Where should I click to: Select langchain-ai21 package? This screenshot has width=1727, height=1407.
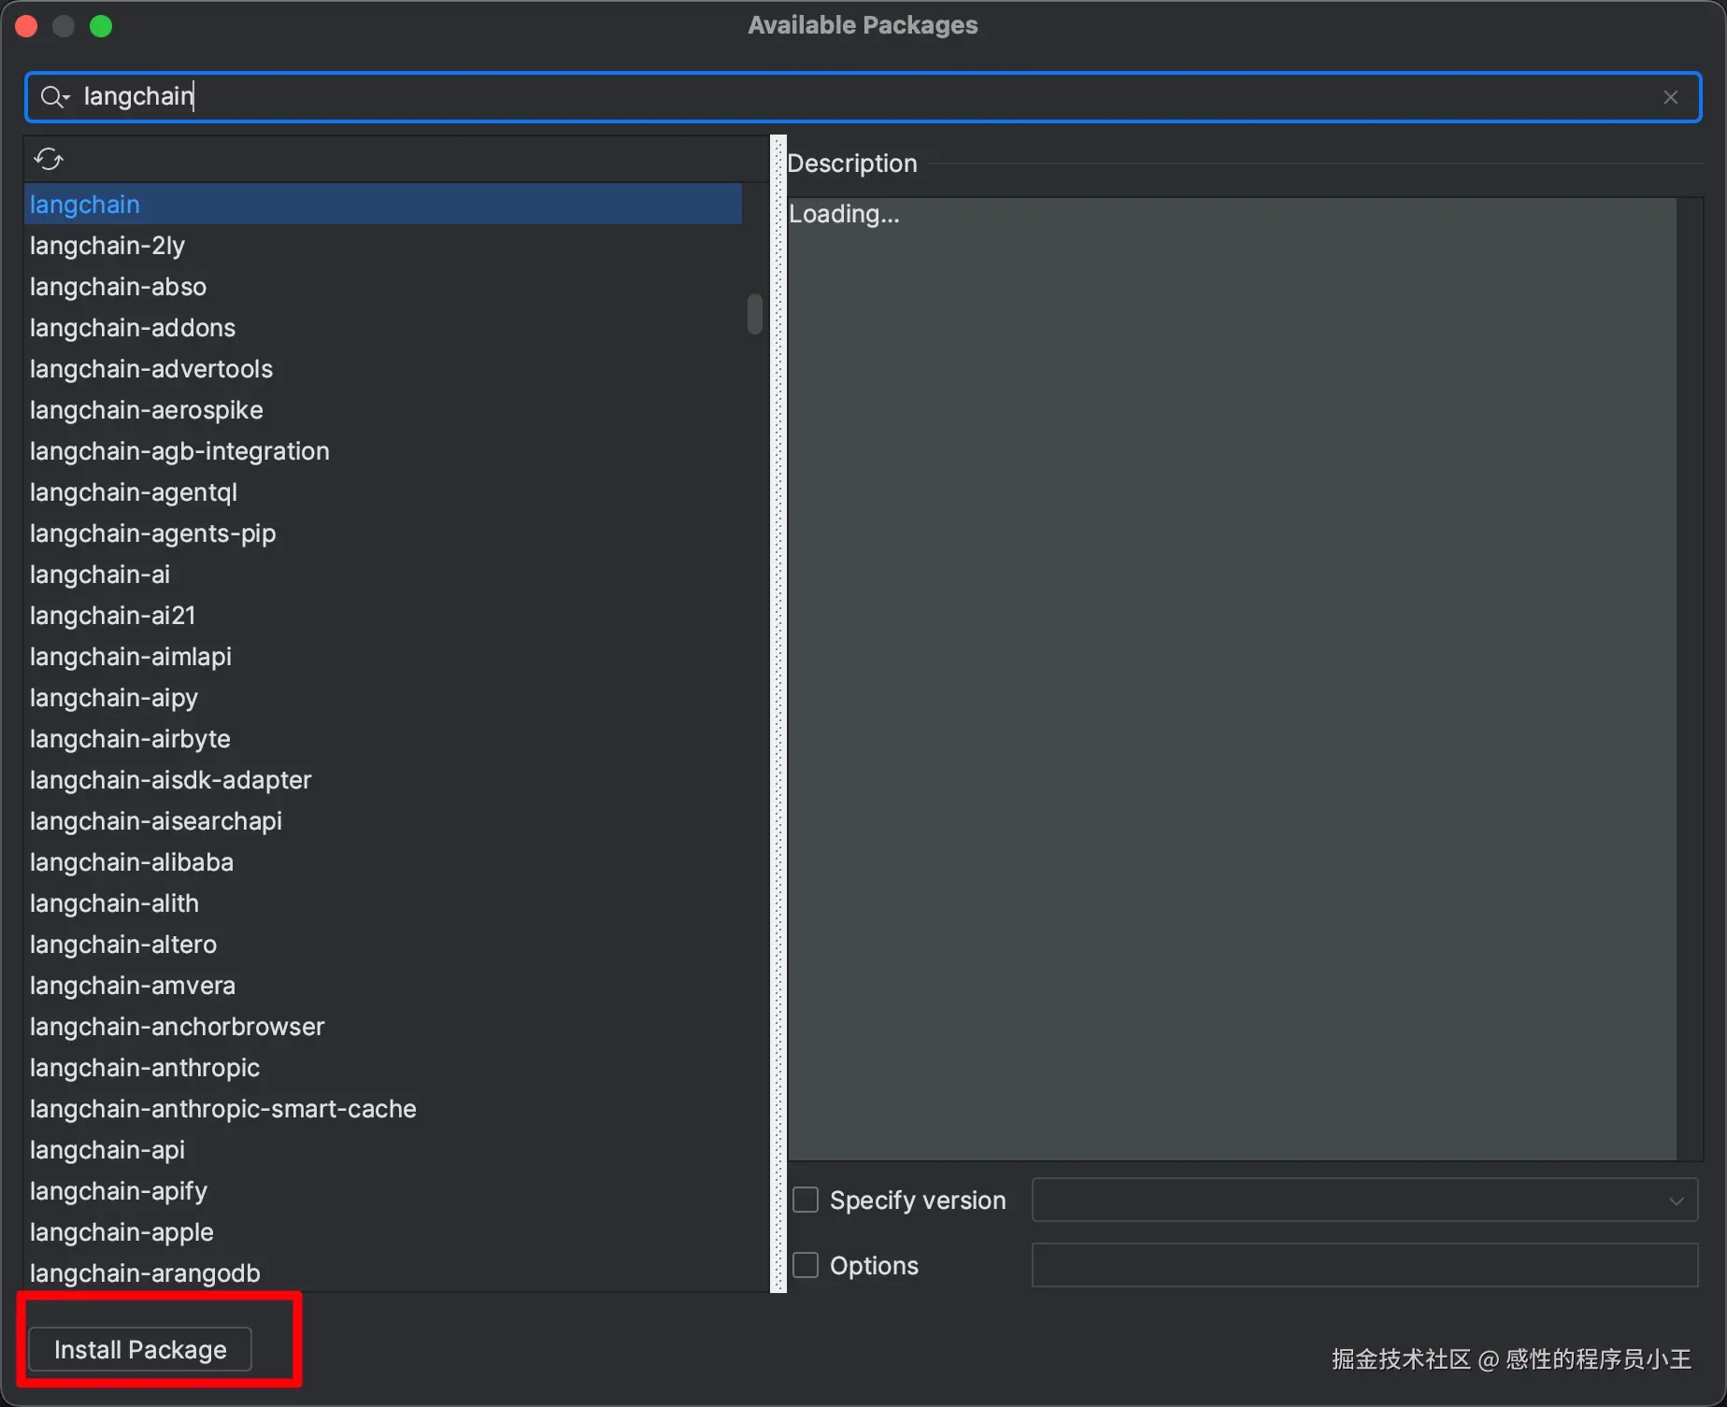point(383,615)
